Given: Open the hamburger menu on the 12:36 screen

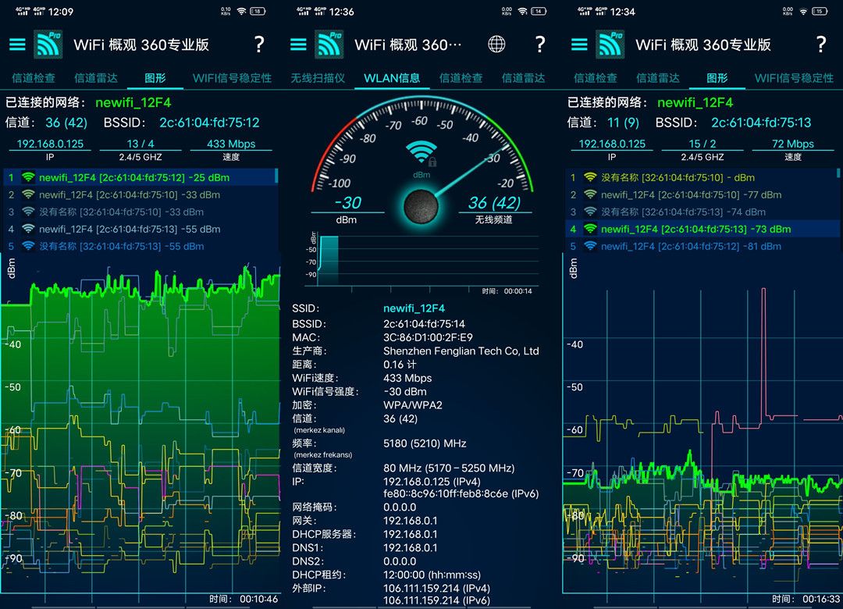Looking at the screenshot, I should click(298, 45).
